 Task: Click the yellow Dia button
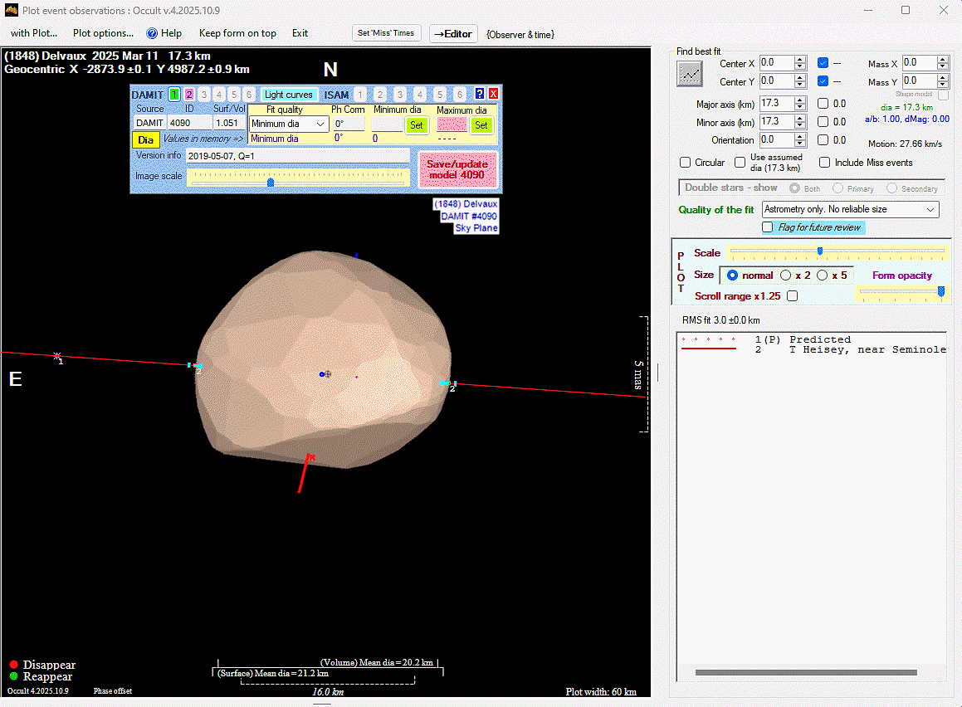(145, 139)
